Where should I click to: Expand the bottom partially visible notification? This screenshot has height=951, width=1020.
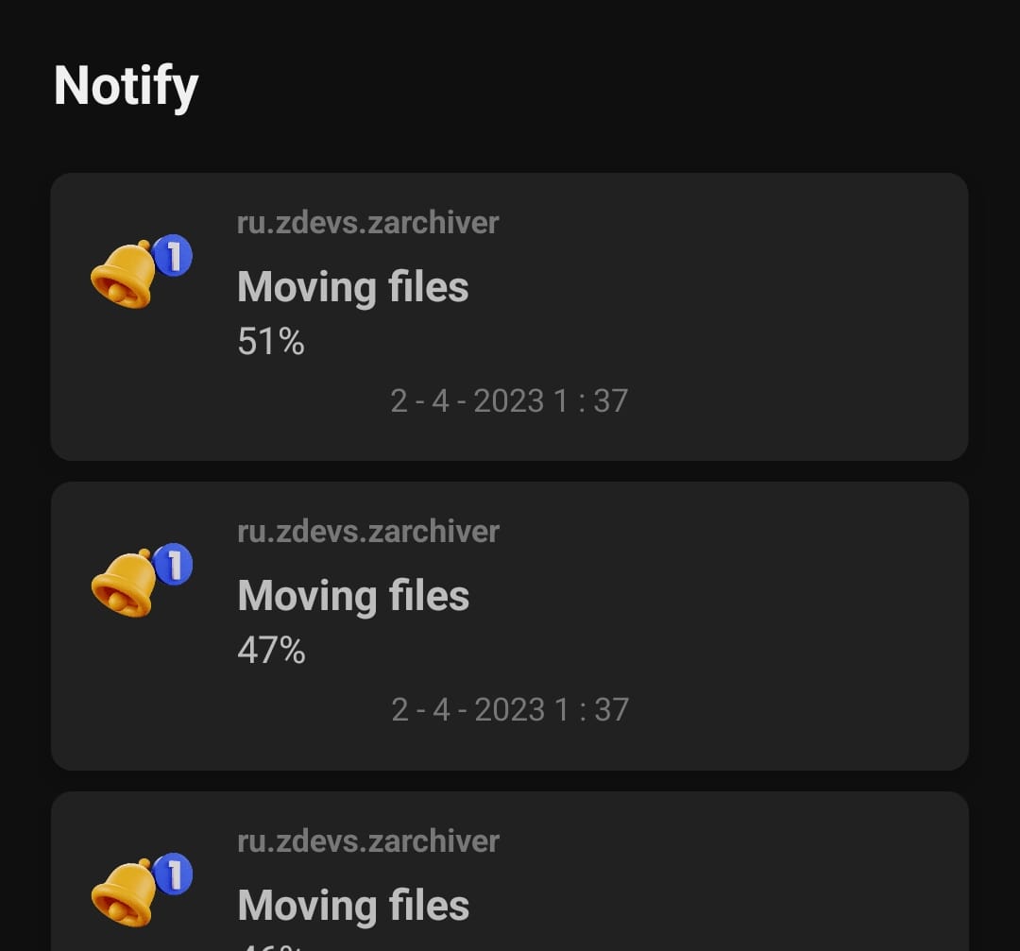click(x=510, y=878)
